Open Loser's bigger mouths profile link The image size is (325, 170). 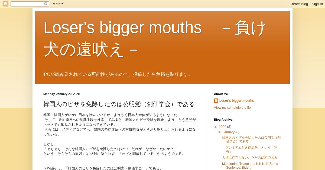pyautogui.click(x=237, y=101)
